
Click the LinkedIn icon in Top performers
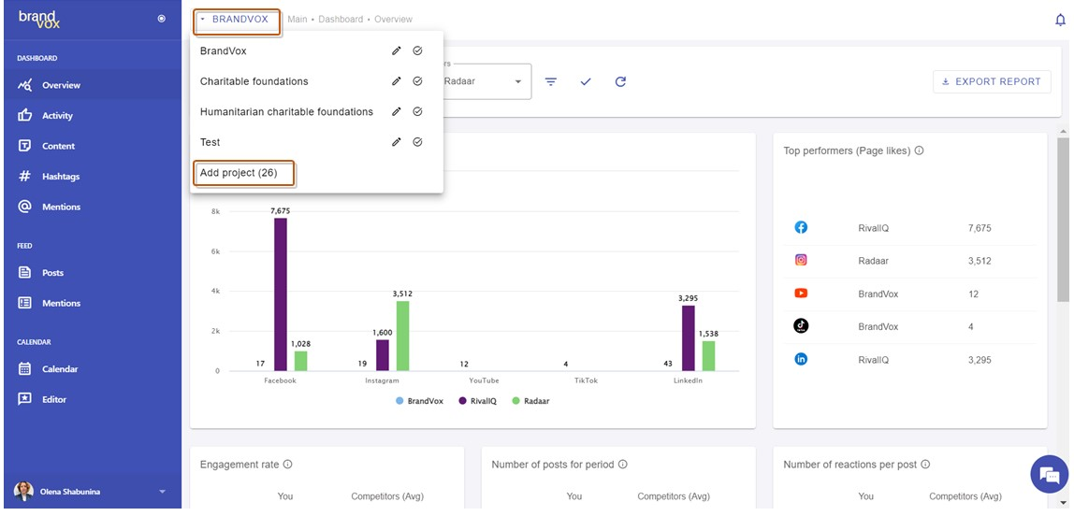pyautogui.click(x=801, y=359)
